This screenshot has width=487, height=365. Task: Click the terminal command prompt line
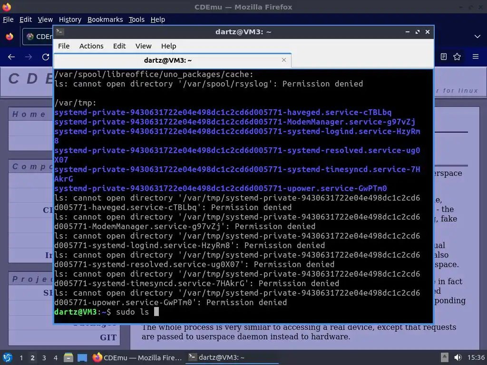point(107,312)
